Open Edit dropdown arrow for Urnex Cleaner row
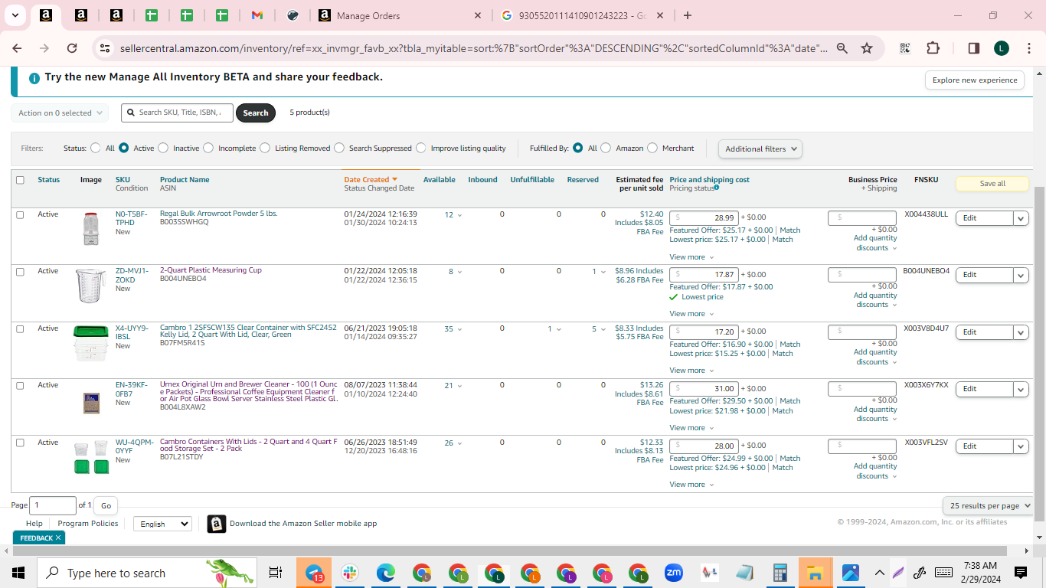Image resolution: width=1046 pixels, height=588 pixels. (1021, 389)
